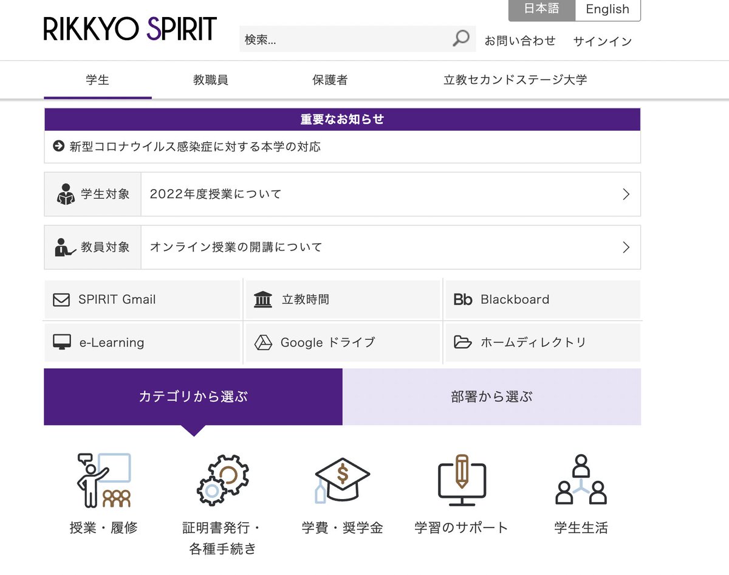The width and height of the screenshot is (729, 575).
Task: Click the RIKKYO SPIRIT logo
Action: [x=130, y=29]
